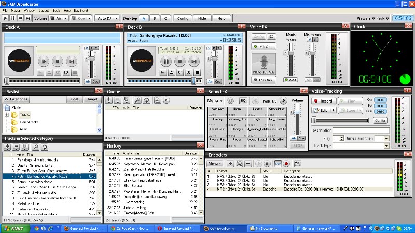Click the toolbar Config button
The height and width of the screenshot is (233, 415).
(x=183, y=18)
